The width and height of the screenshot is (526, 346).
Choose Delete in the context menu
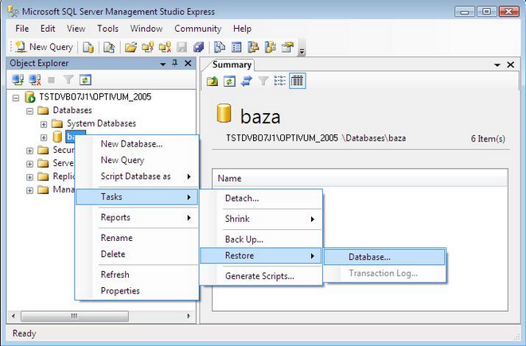click(x=137, y=254)
